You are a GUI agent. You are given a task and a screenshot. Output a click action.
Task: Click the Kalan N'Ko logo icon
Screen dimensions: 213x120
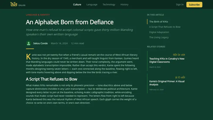pyautogui.click(x=14, y=4)
